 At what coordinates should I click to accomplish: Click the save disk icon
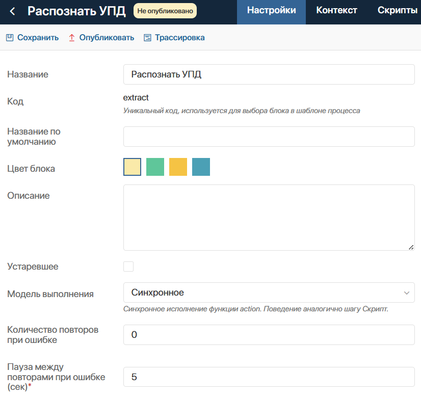(10, 38)
